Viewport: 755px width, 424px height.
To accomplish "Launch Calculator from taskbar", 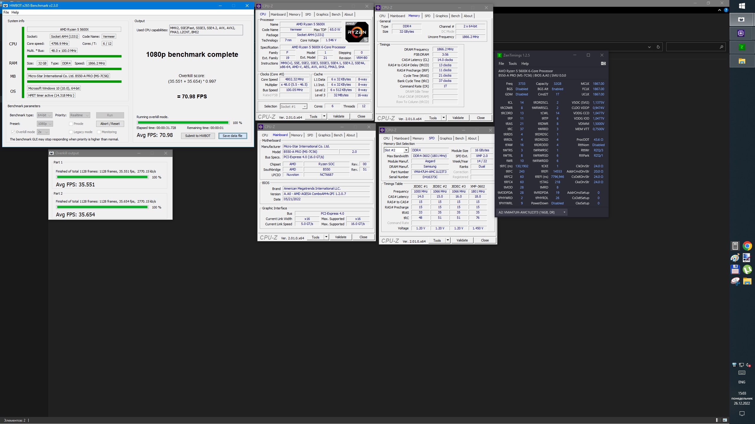I will point(735,246).
